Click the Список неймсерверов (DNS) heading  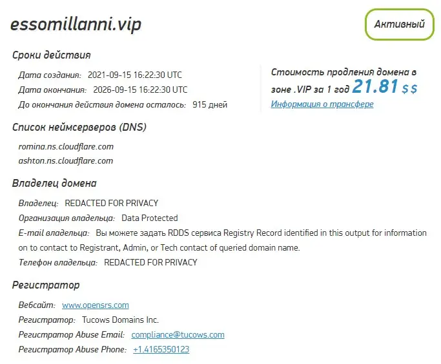(79, 128)
